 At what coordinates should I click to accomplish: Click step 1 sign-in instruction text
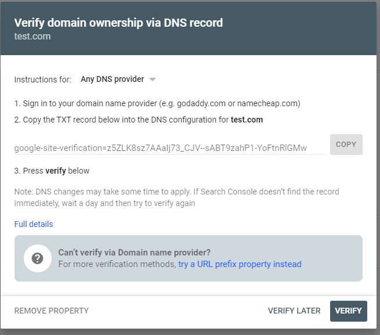pos(157,104)
